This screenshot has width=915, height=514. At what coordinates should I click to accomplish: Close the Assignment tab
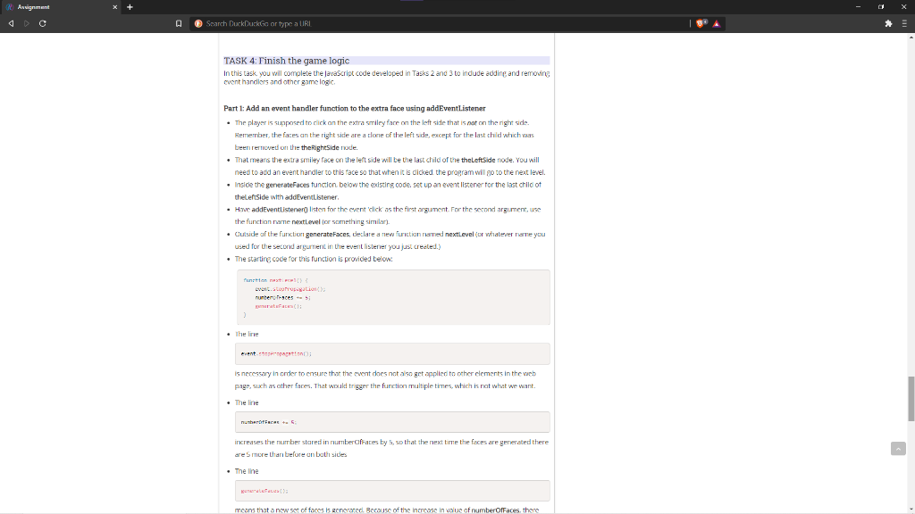(115, 7)
